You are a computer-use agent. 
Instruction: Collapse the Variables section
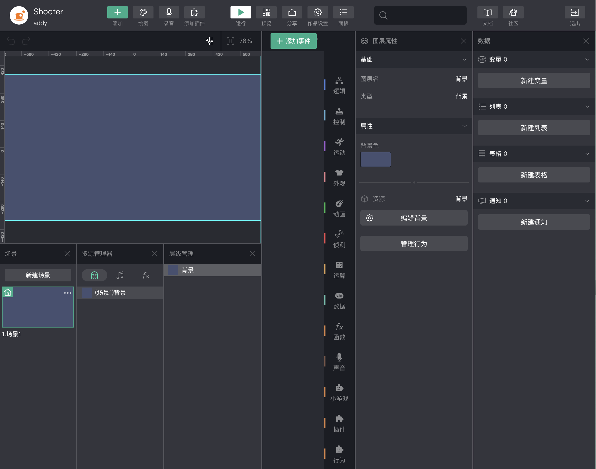[587, 59]
